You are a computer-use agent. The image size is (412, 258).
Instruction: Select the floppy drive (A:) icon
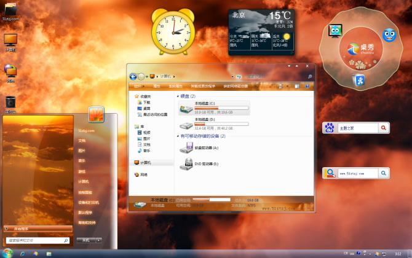tap(186, 148)
